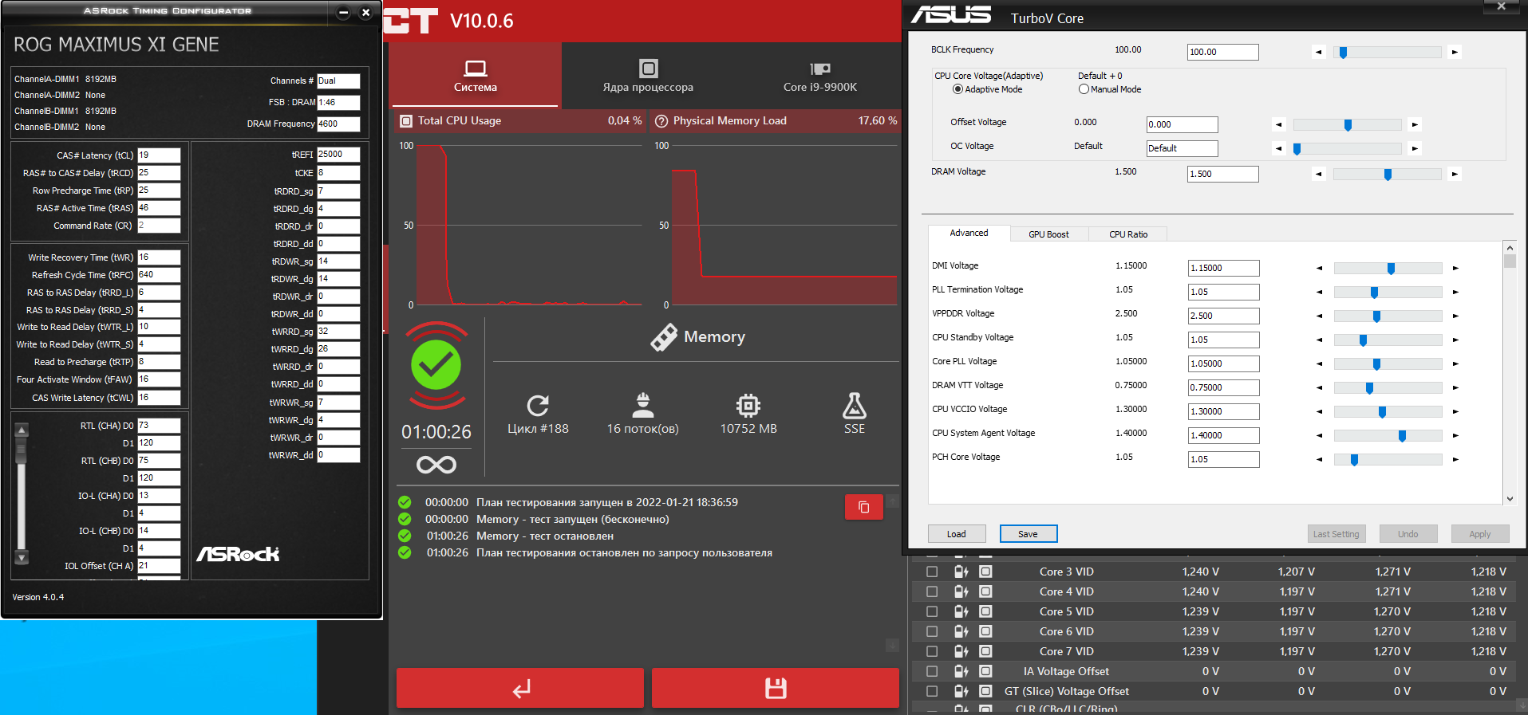
Task: Click the down arrow at the sensor table's corner
Action: coord(1522,705)
